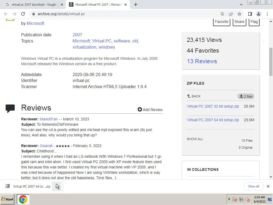Open the Google search icon in address bar
The width and height of the screenshot is (273, 205).
click(x=222, y=14)
